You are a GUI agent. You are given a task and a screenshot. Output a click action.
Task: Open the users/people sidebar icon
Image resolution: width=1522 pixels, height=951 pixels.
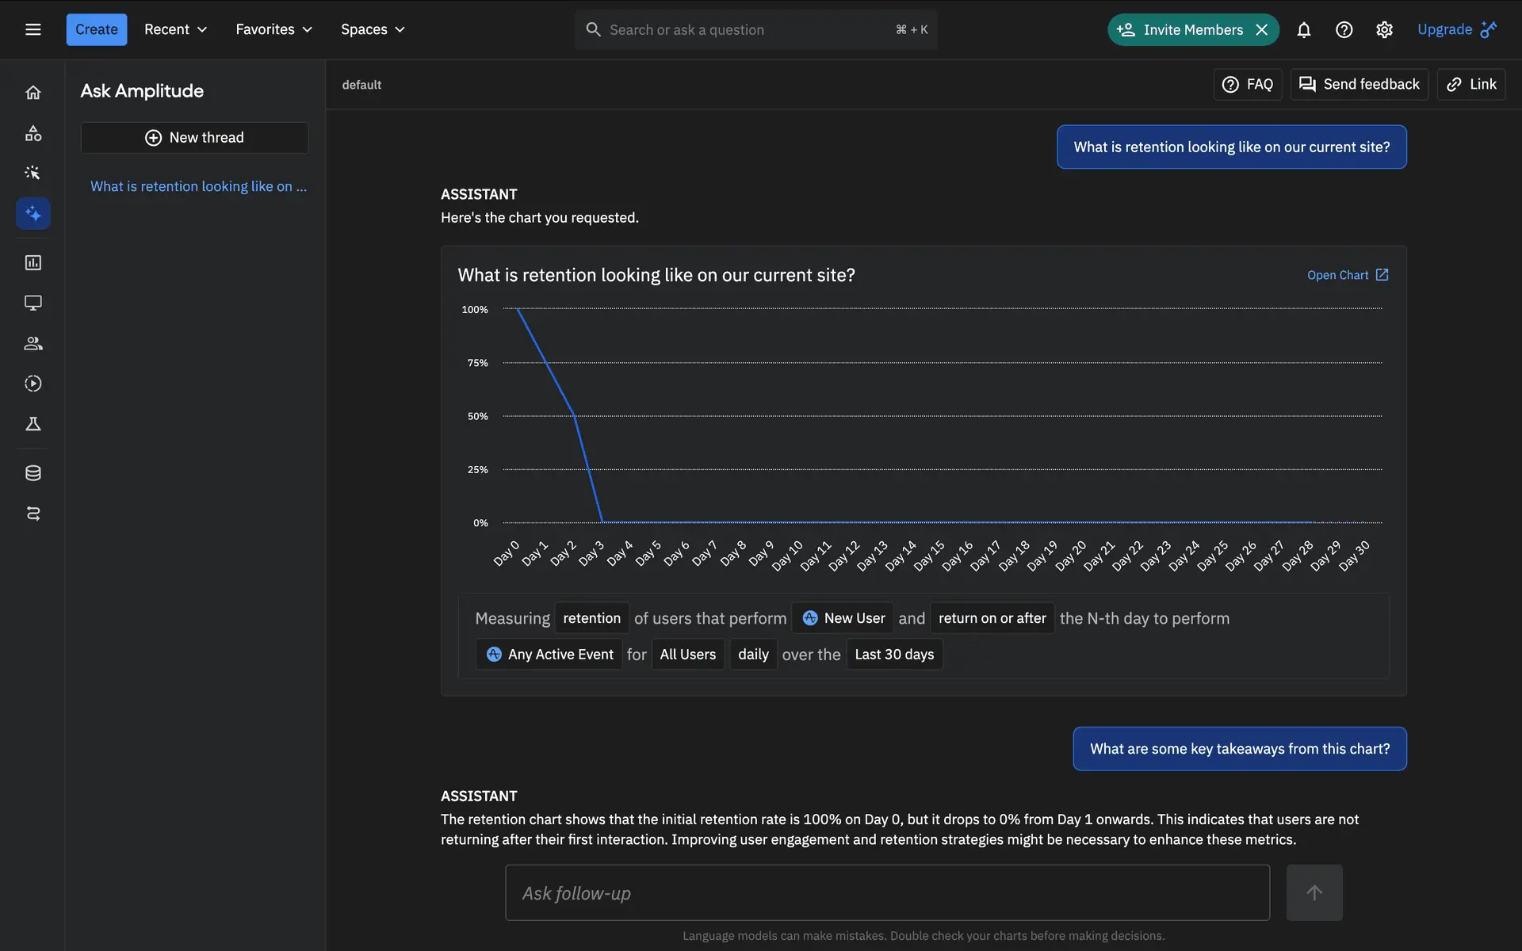33,343
